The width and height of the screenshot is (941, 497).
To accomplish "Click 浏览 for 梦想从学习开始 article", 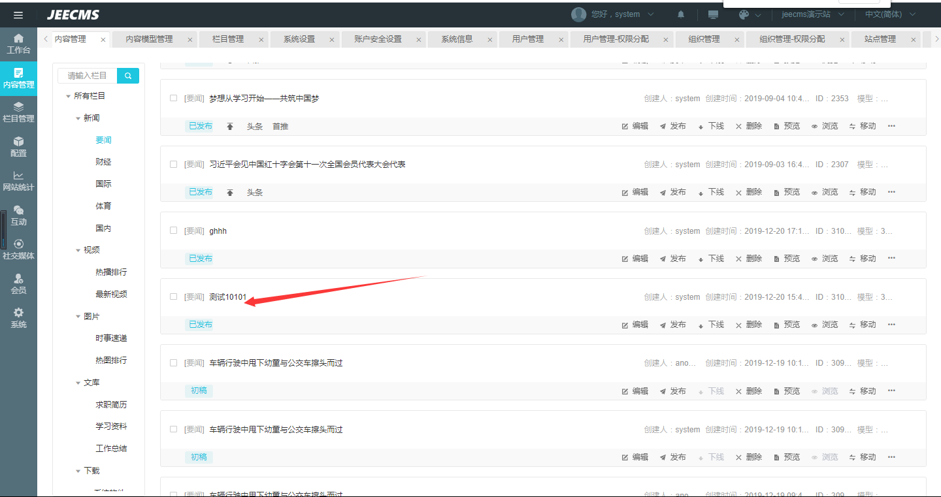I will pos(825,126).
